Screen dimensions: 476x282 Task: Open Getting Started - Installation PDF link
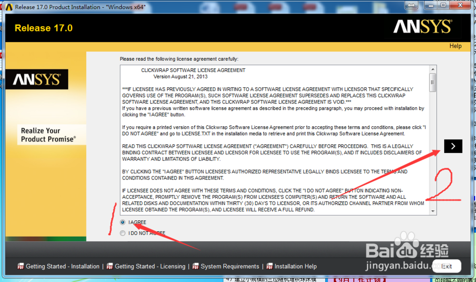[62, 266]
